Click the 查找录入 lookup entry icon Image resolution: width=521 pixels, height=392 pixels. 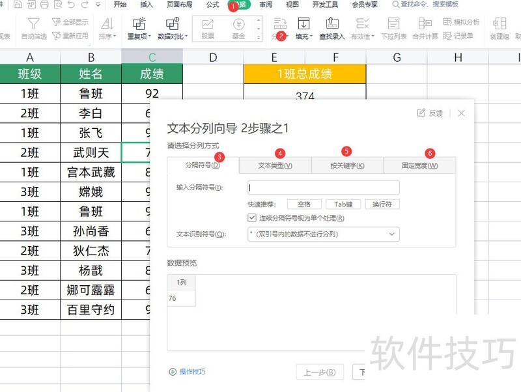pos(332,24)
